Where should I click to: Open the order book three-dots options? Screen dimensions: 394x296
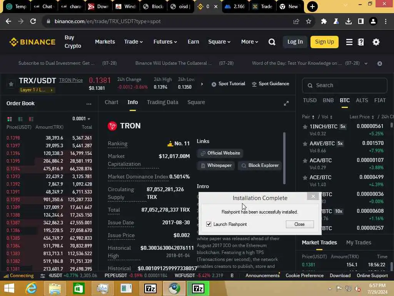pyautogui.click(x=89, y=104)
